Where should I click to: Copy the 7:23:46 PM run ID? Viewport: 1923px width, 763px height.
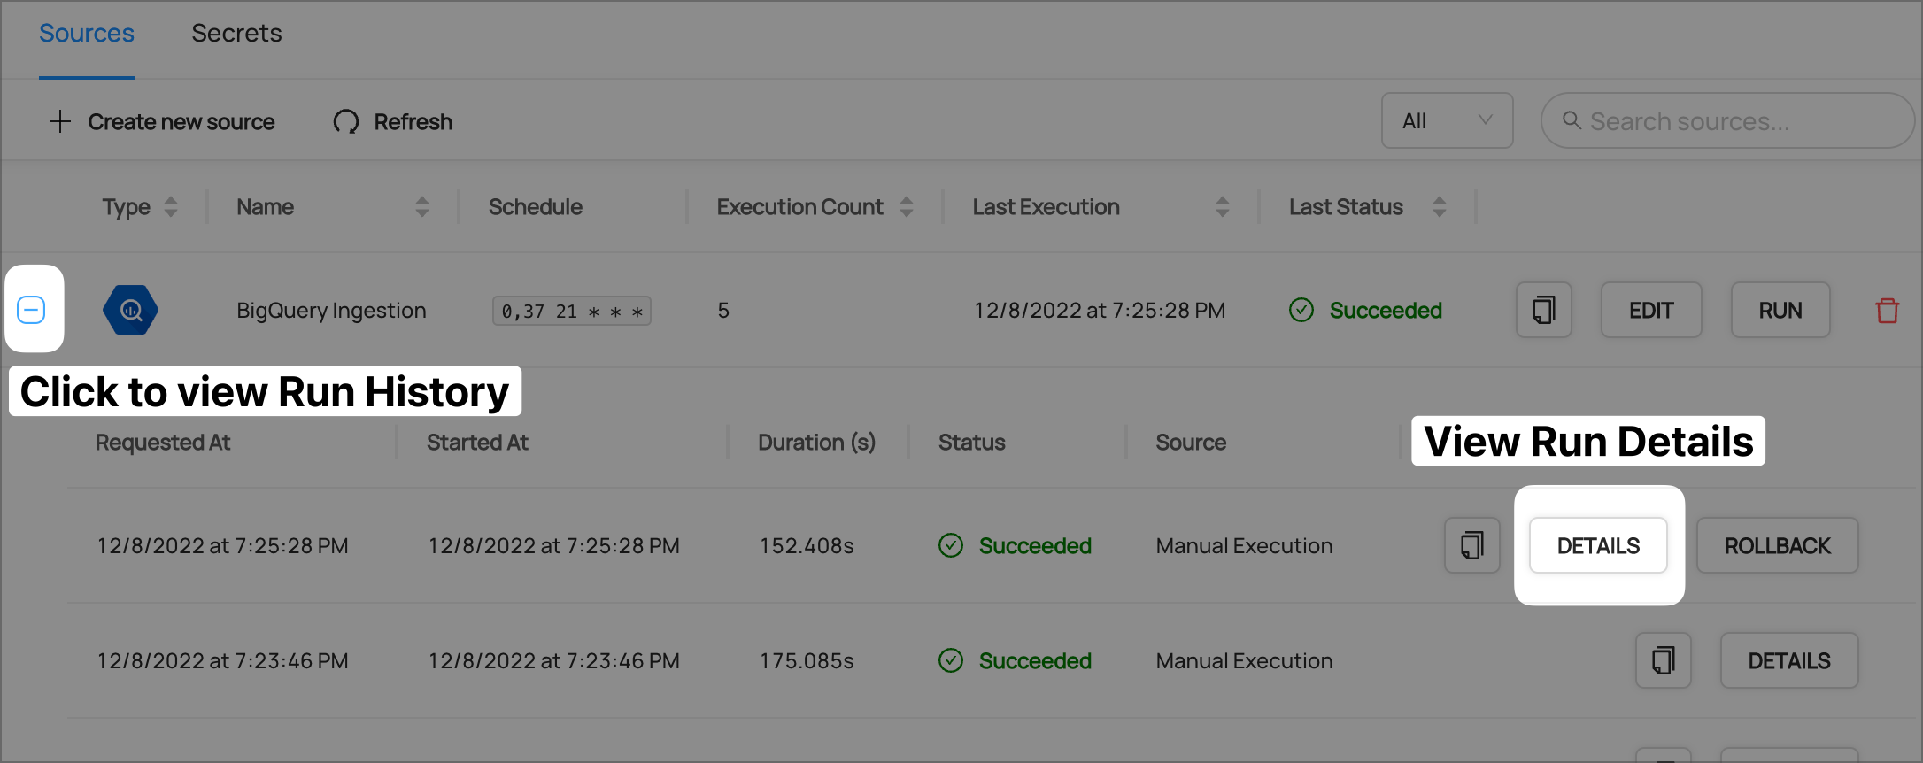(x=1663, y=660)
